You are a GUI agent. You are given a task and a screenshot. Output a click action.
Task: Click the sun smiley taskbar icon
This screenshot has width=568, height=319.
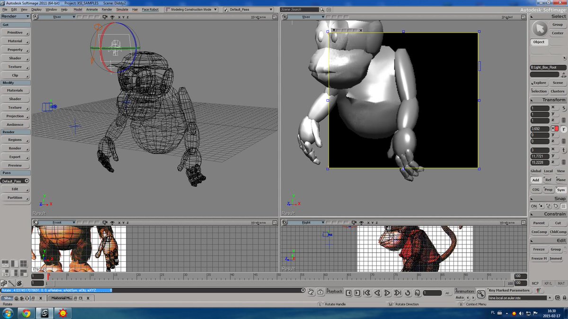point(62,313)
